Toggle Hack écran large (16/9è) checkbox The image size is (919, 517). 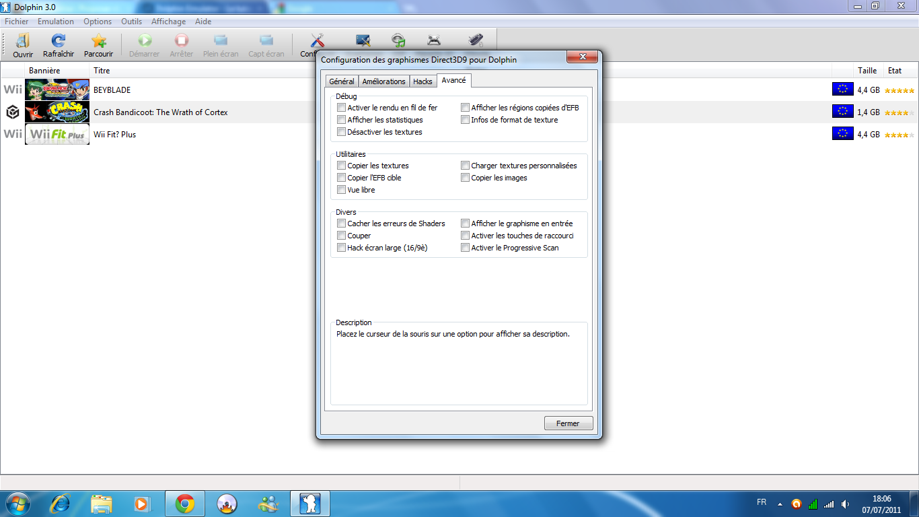pyautogui.click(x=342, y=248)
